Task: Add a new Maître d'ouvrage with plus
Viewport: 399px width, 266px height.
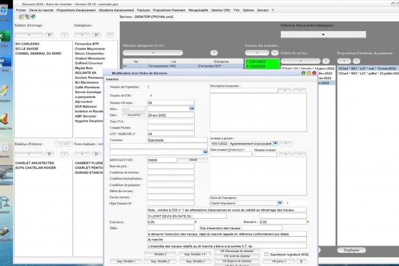Action: click(x=29, y=35)
